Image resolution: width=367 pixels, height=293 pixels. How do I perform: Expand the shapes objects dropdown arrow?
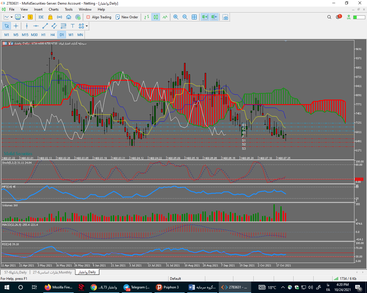[x=87, y=26]
